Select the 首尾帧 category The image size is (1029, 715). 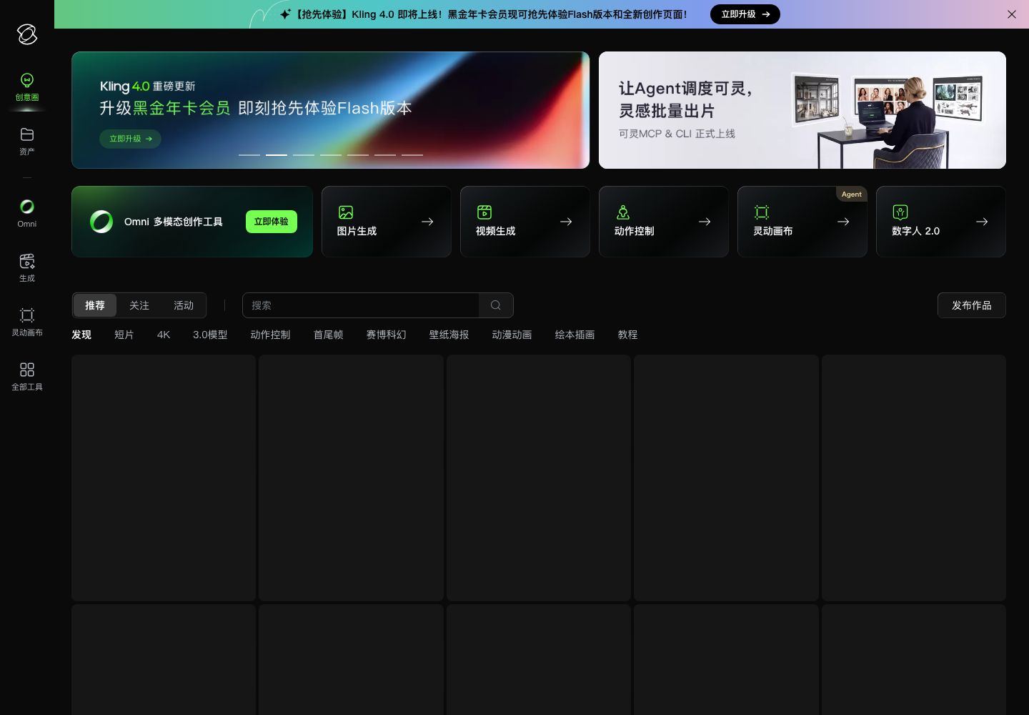[x=329, y=335]
